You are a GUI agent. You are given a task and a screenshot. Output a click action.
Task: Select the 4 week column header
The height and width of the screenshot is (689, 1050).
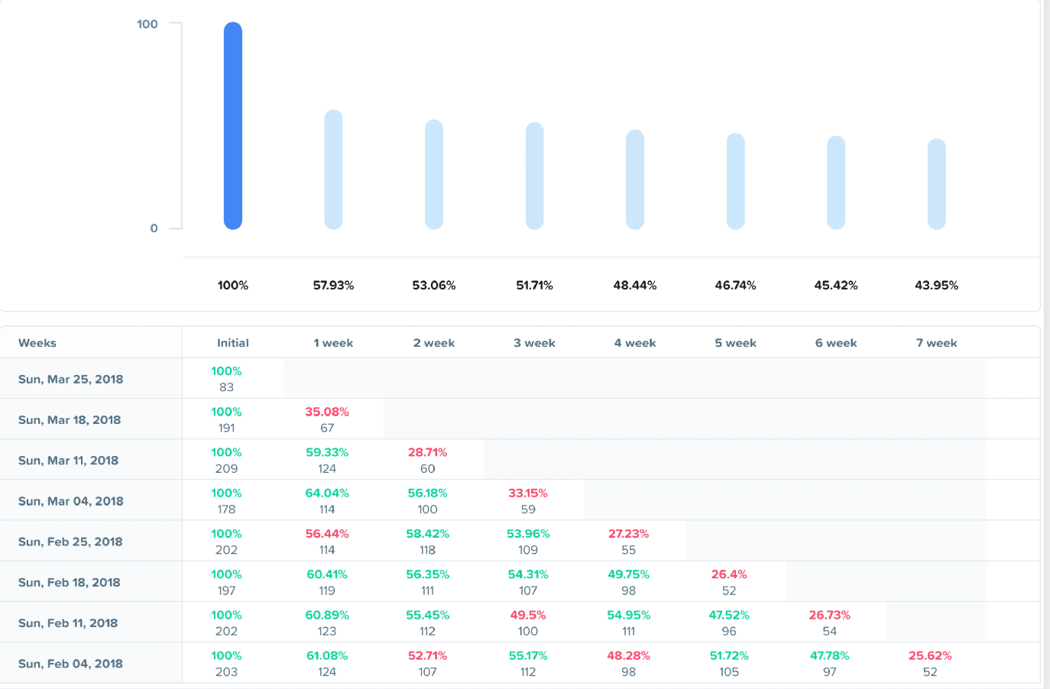coord(634,342)
